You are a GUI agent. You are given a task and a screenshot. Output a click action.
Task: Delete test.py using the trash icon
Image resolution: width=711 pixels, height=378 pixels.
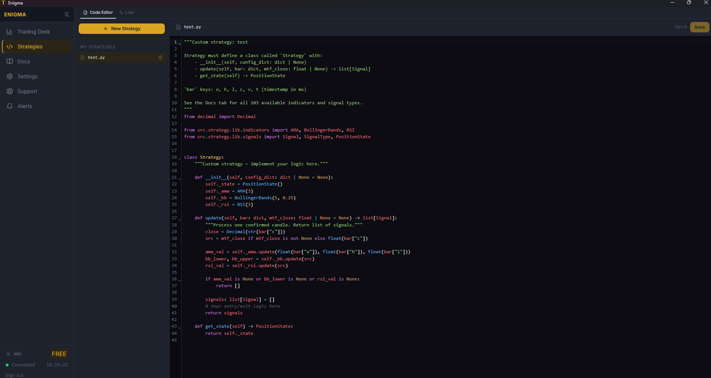click(160, 57)
